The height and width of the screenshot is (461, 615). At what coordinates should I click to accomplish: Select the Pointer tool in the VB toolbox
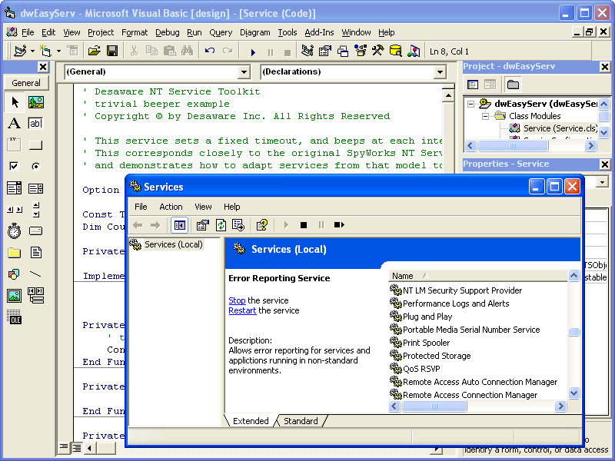coord(15,102)
